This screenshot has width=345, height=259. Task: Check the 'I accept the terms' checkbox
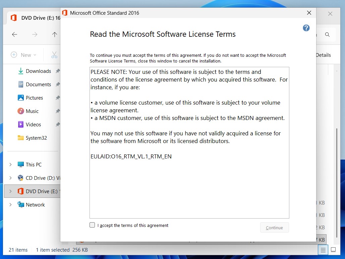tap(92, 225)
